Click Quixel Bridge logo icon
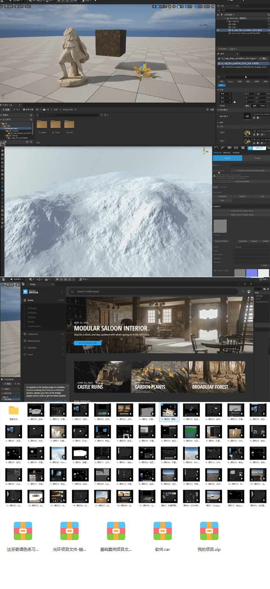This screenshot has width=270, height=589. point(25,292)
